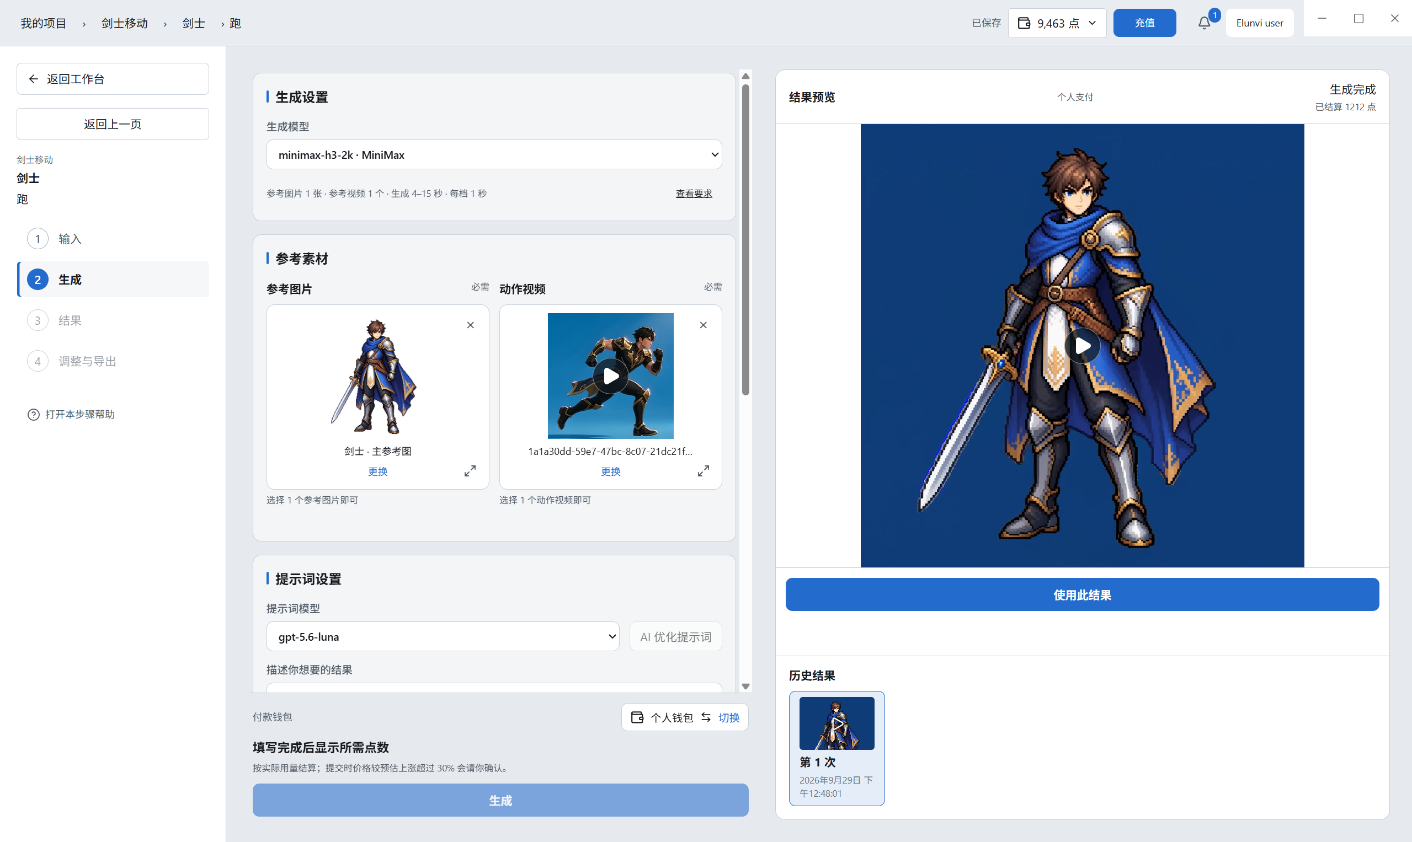
Task: Open the Elunvi user account button
Action: [x=1259, y=23]
